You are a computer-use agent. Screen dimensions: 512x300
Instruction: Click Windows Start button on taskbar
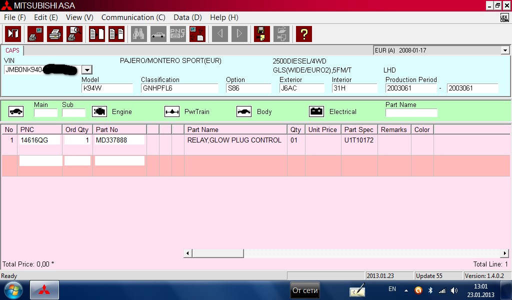(13, 290)
